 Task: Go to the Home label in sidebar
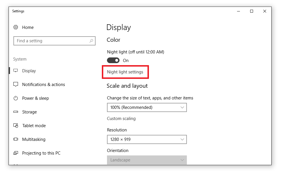(x=28, y=27)
